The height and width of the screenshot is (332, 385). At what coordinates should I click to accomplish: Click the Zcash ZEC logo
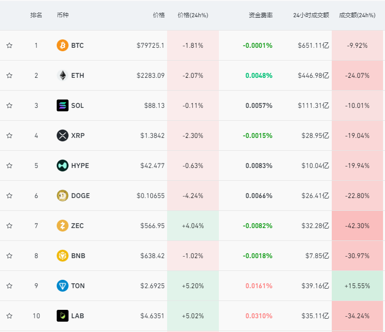pos(63,226)
